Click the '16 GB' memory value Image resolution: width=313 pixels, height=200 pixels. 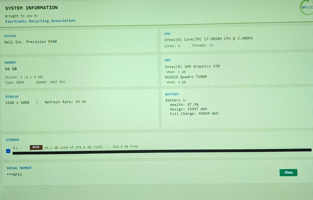pyautogui.click(x=11, y=69)
